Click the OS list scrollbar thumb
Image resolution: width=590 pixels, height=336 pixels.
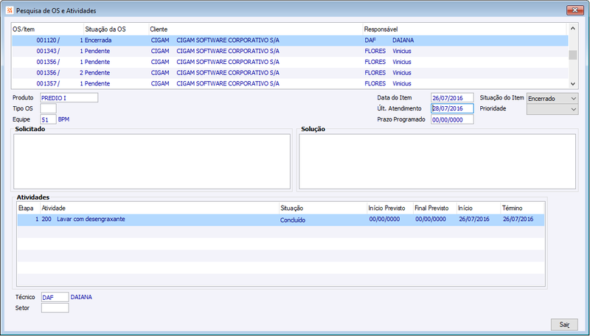point(572,55)
